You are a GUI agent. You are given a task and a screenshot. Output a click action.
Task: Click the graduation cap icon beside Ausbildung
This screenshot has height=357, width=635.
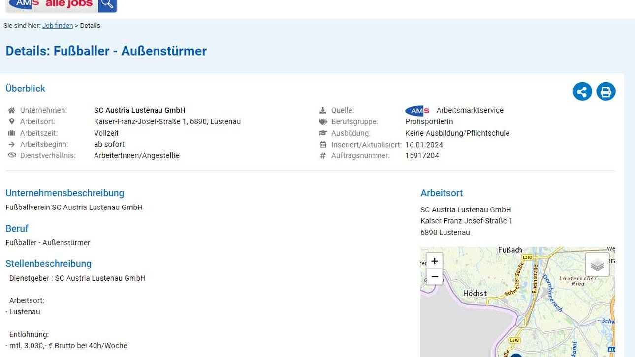pyautogui.click(x=323, y=133)
